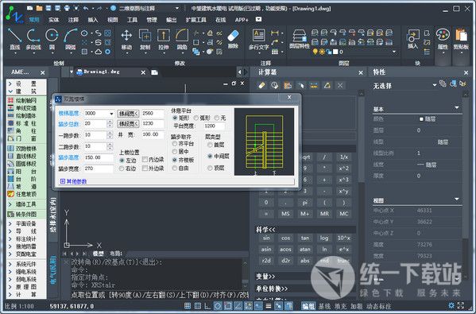Select 右边 for 上楼位置

click(122, 169)
